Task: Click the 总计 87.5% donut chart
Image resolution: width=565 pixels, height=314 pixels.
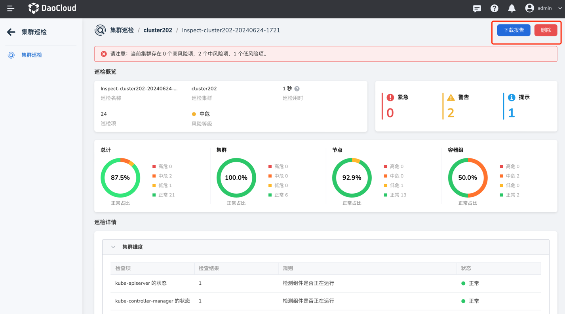Action: click(120, 178)
